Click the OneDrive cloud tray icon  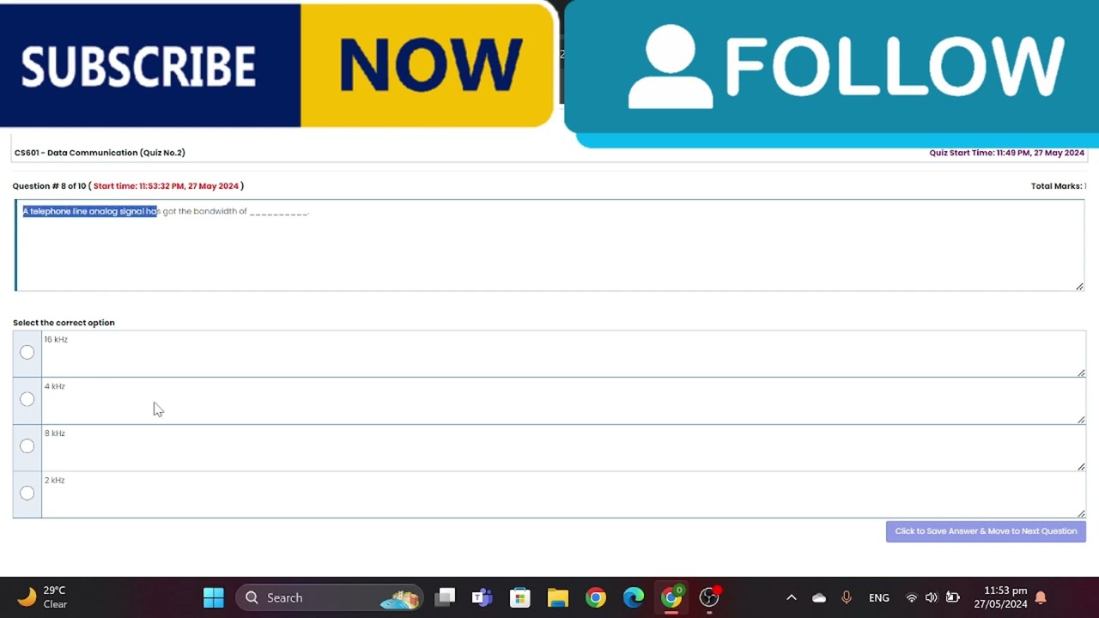pos(819,597)
